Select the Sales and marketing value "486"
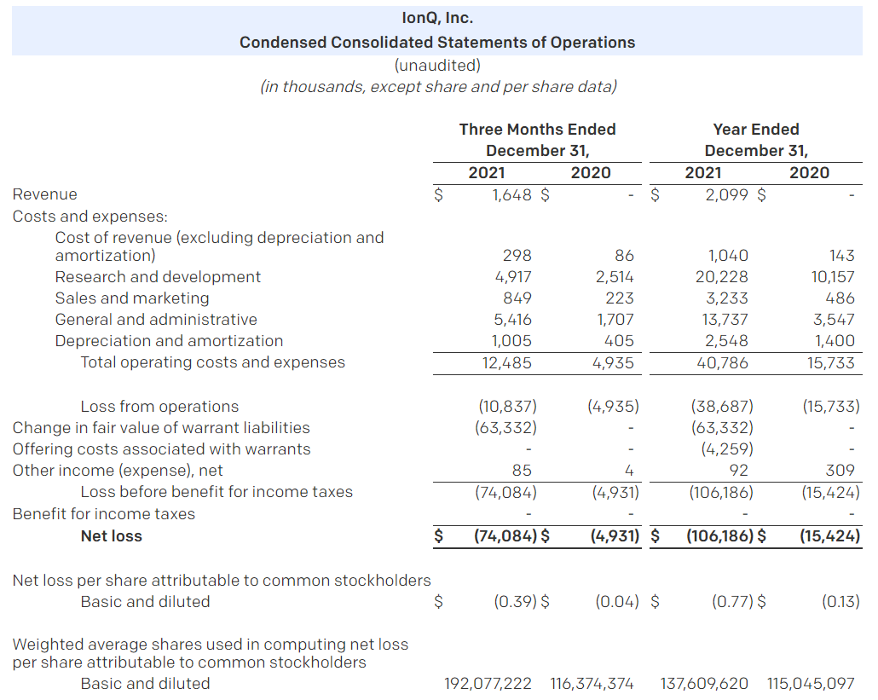Viewport: 878px width, 700px height. pyautogui.click(x=840, y=298)
